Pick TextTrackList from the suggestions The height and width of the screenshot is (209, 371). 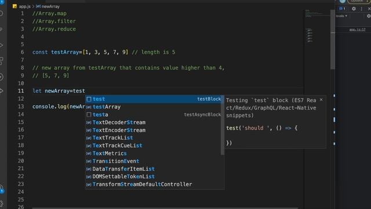point(153,138)
